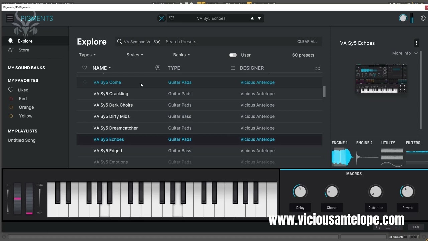Select the VA Sy5 Dirty Mids preset
The image size is (428, 241).
(x=199, y=116)
